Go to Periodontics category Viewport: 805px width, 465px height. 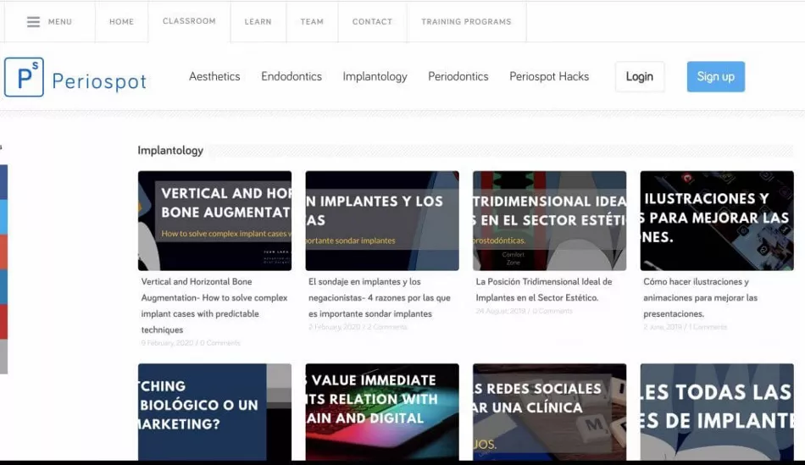(458, 76)
